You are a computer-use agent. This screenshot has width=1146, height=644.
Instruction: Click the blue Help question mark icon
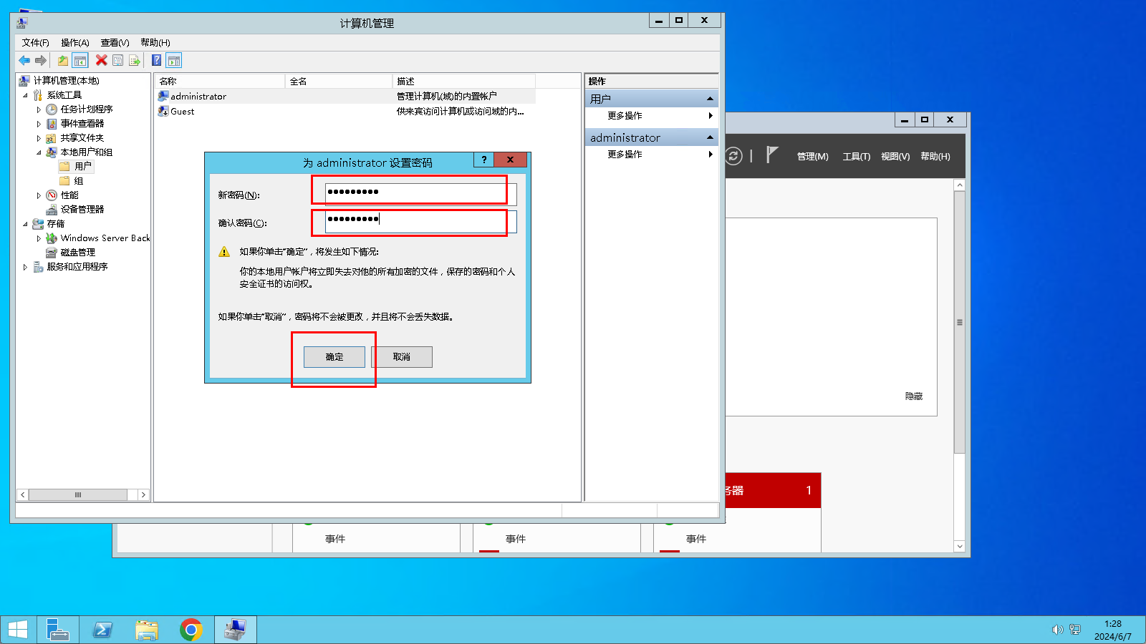tap(157, 61)
